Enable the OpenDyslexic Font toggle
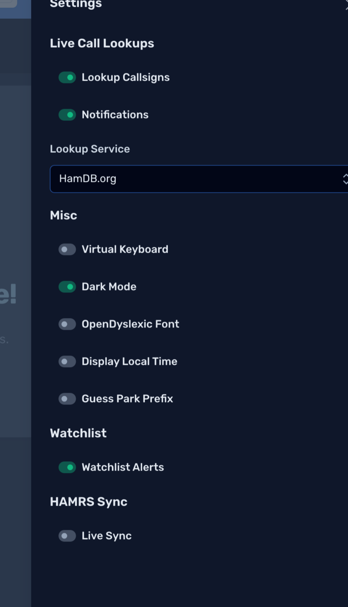 click(x=67, y=324)
